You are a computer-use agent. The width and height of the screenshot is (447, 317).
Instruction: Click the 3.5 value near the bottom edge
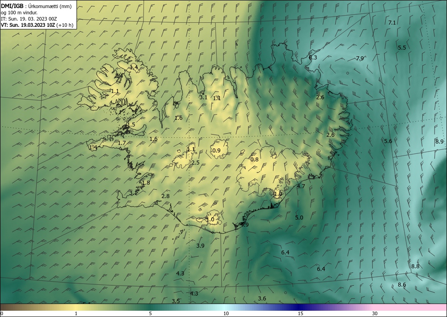coord(176,301)
